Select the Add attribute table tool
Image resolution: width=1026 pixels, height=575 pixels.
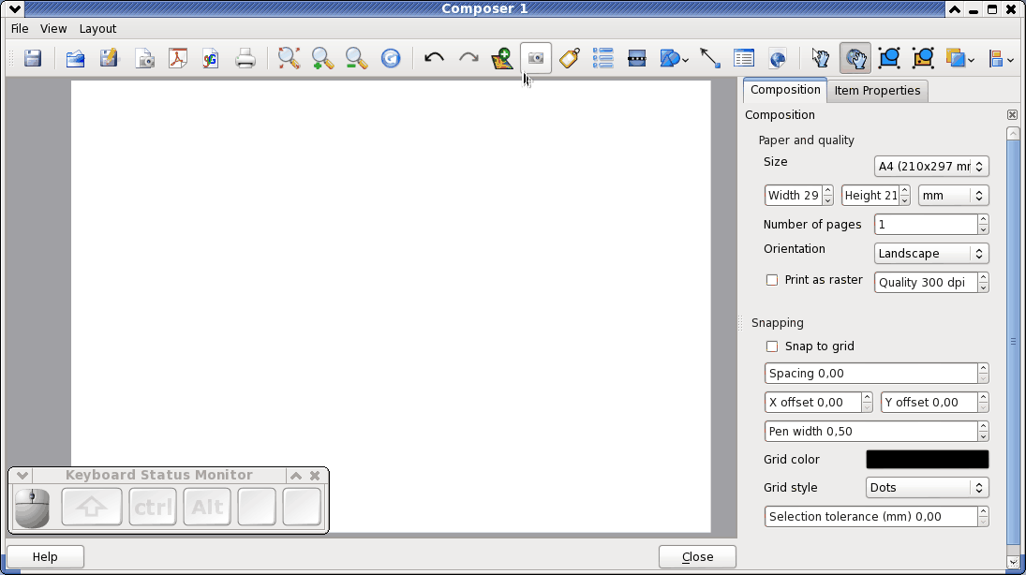pyautogui.click(x=744, y=58)
